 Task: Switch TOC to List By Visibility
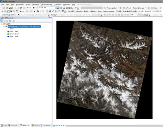point(7,21)
